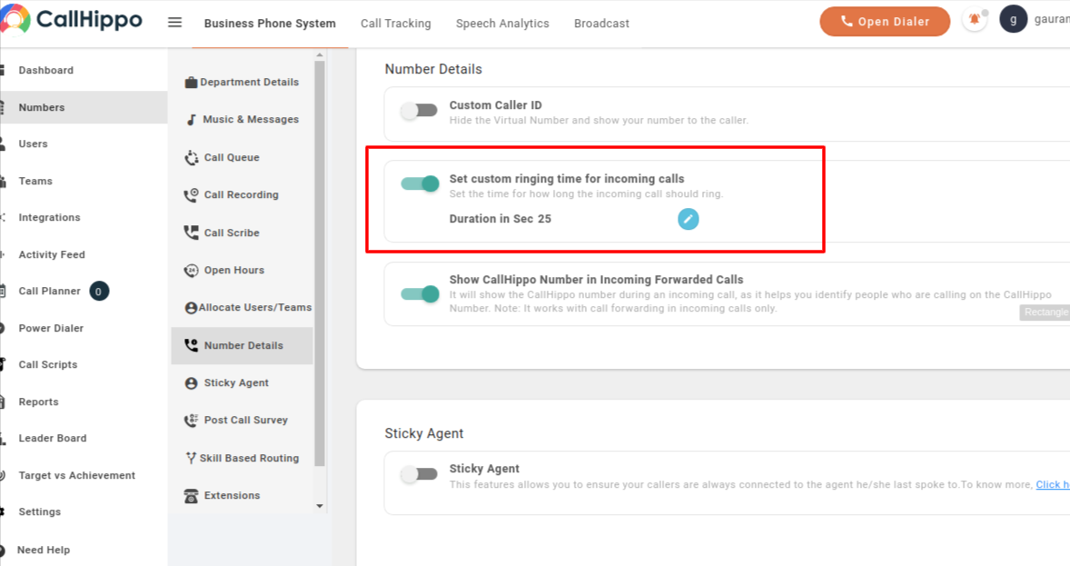
Task: Click the submenu vertical scrollbar thumb
Action: point(320,263)
